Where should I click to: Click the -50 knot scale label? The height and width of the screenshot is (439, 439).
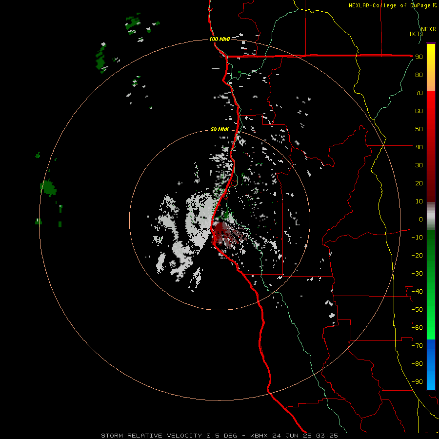point(417,310)
